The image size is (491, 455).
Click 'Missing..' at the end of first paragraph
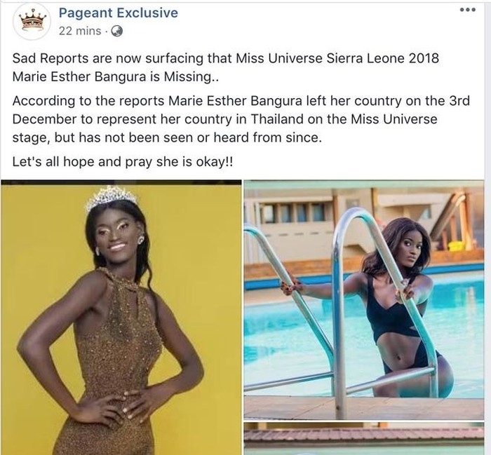191,76
